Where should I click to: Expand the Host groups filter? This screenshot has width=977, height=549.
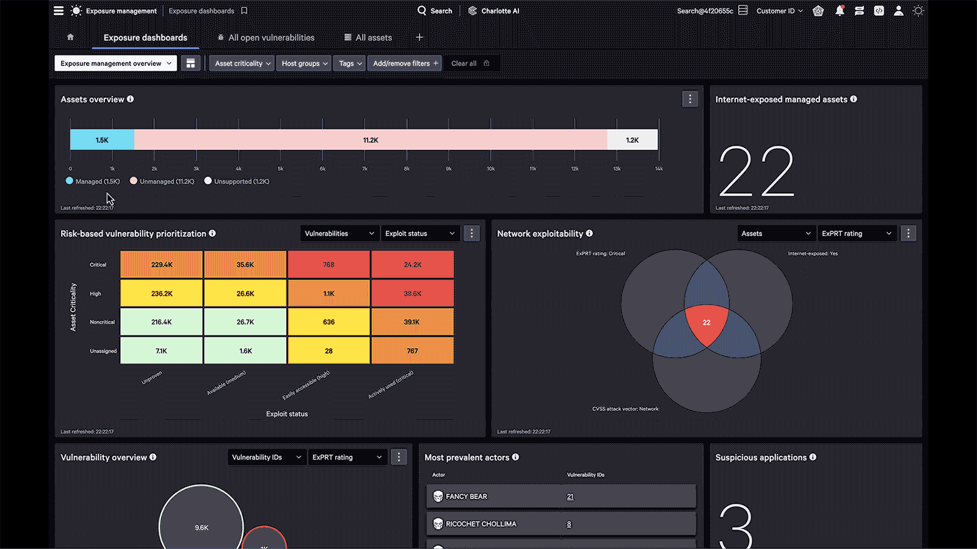tap(304, 63)
